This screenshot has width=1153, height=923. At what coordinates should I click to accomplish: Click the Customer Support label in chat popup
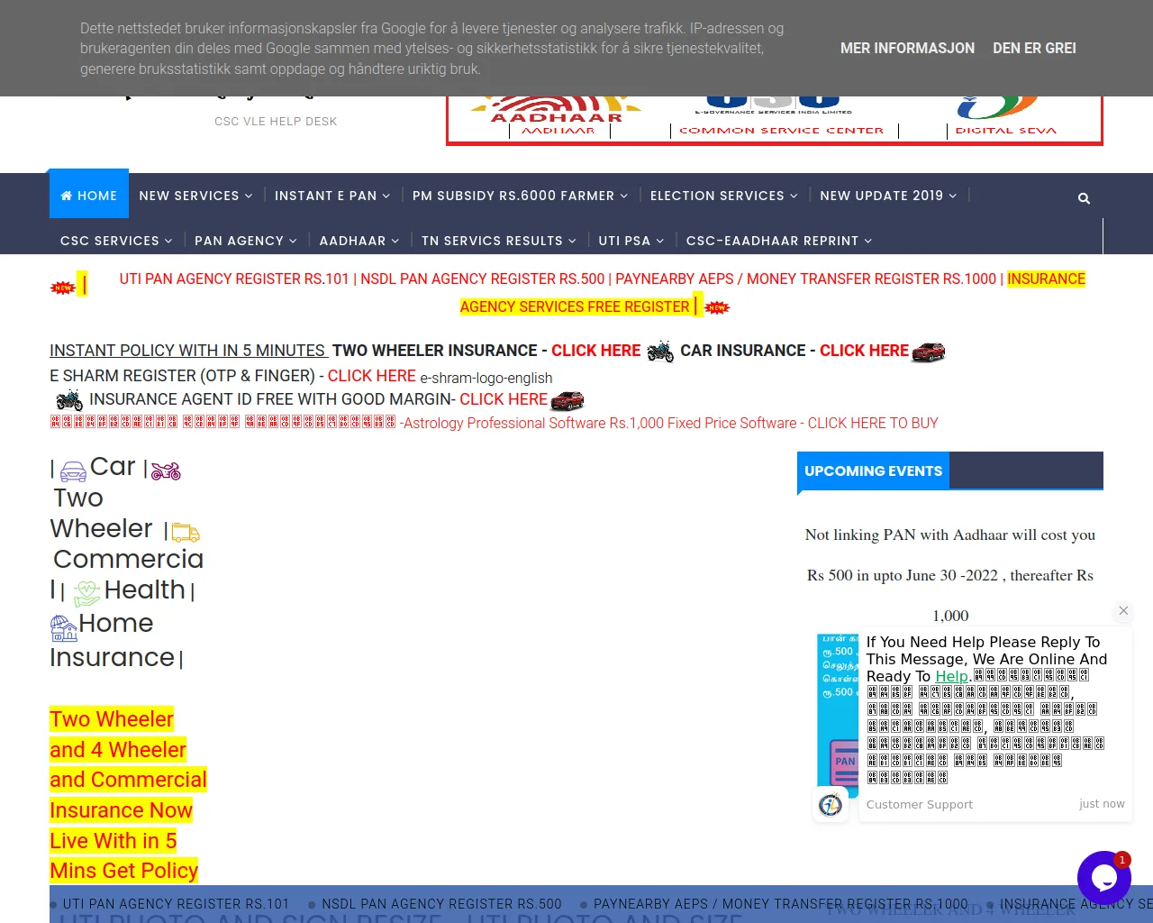(x=920, y=805)
